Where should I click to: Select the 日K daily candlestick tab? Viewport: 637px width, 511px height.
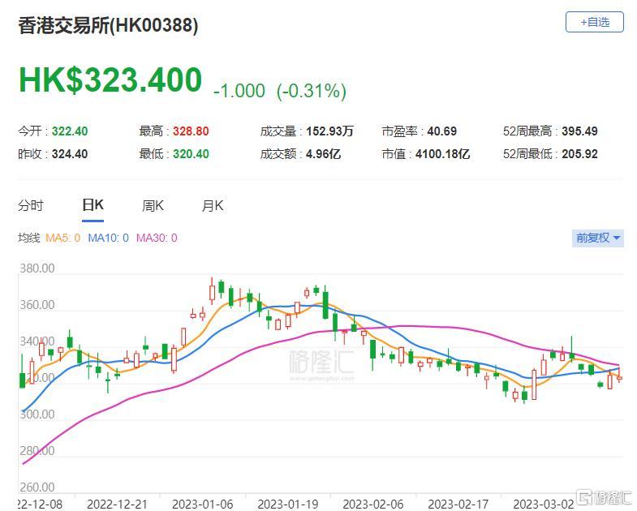coord(93,205)
